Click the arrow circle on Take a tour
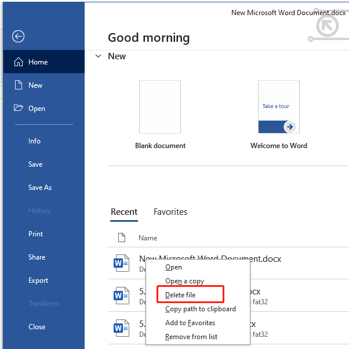Screen dimensions: 349x349 point(290,127)
